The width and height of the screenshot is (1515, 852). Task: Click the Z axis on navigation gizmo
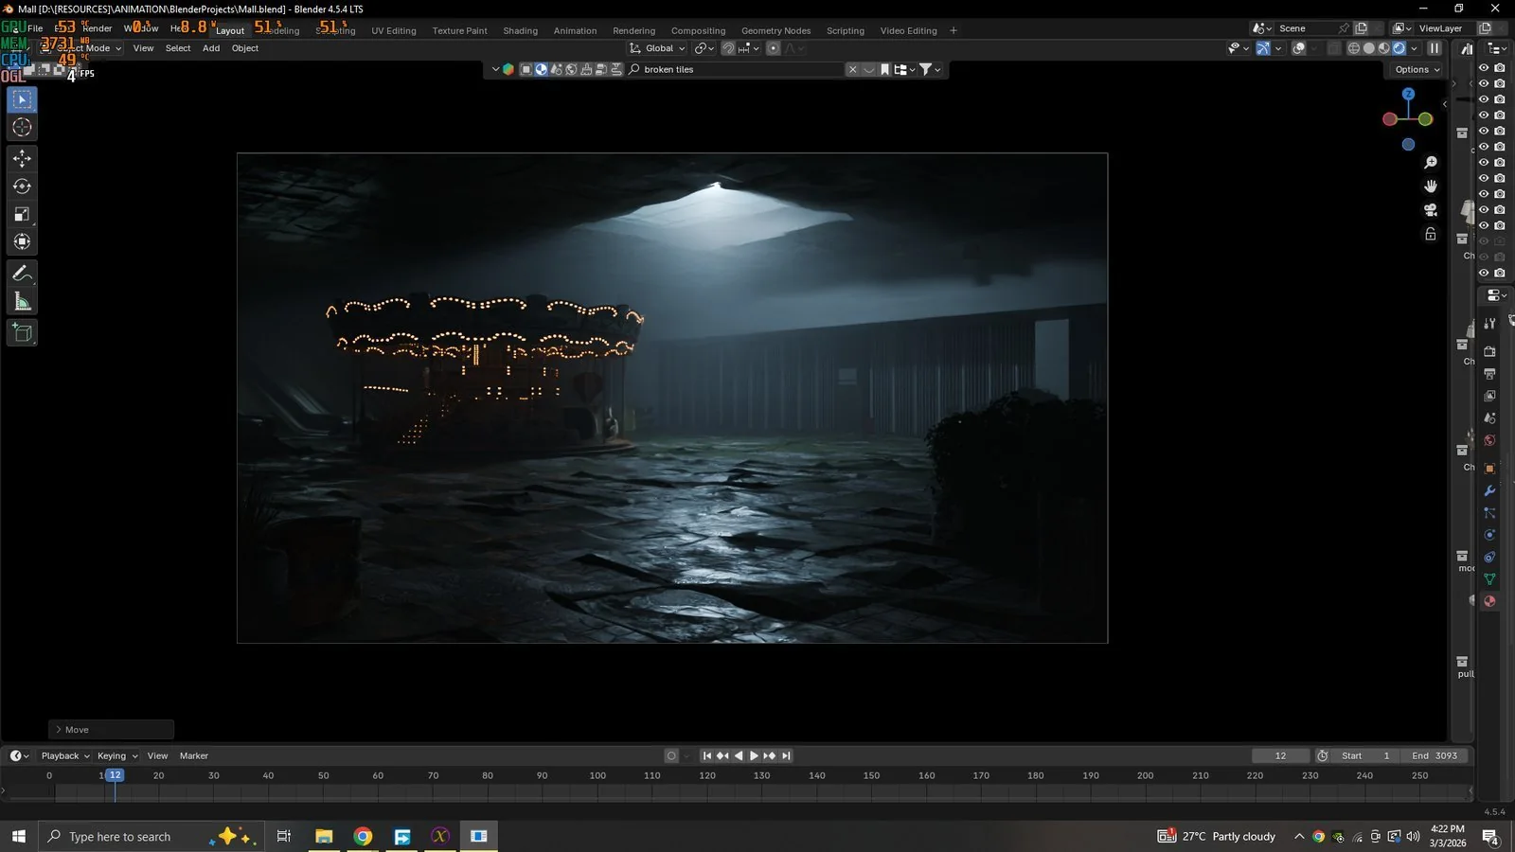tap(1408, 94)
